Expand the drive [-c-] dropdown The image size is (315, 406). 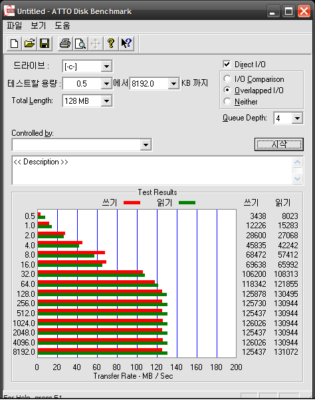[106, 67]
